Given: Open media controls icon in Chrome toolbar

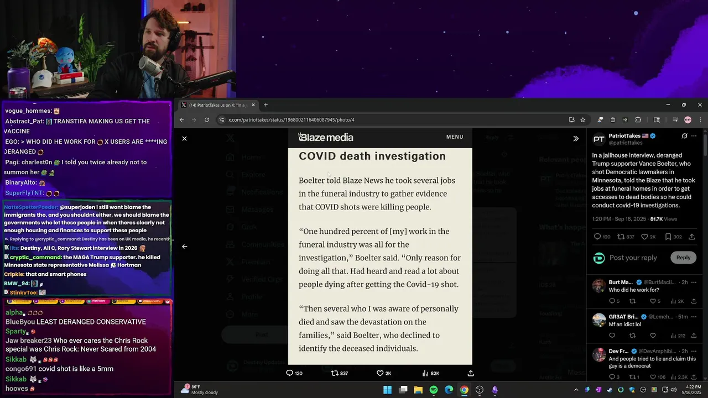Looking at the screenshot, I should (x=675, y=120).
